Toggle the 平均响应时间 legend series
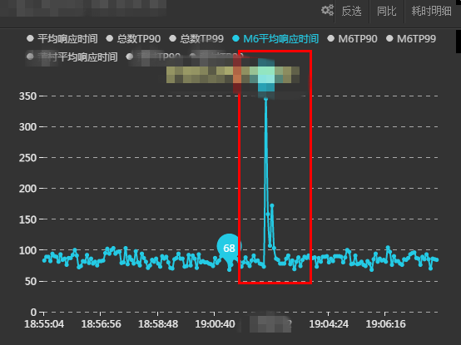The image size is (461, 345). [62, 39]
